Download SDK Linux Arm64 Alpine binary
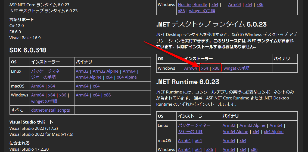 coord(89,77)
